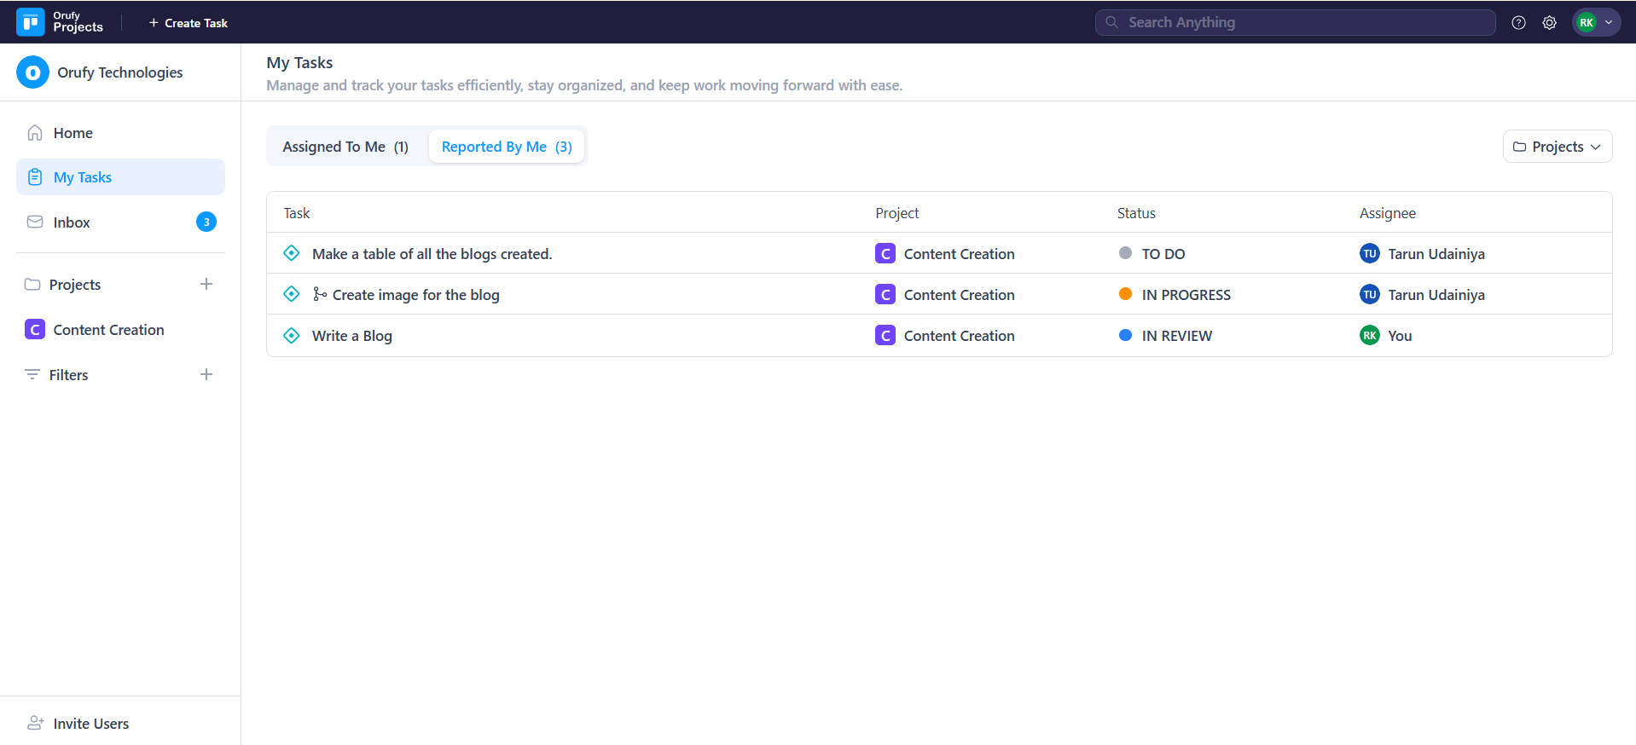1636x745 pixels.
Task: Click the orange IN PROGRESS status dot
Action: [x=1125, y=294]
